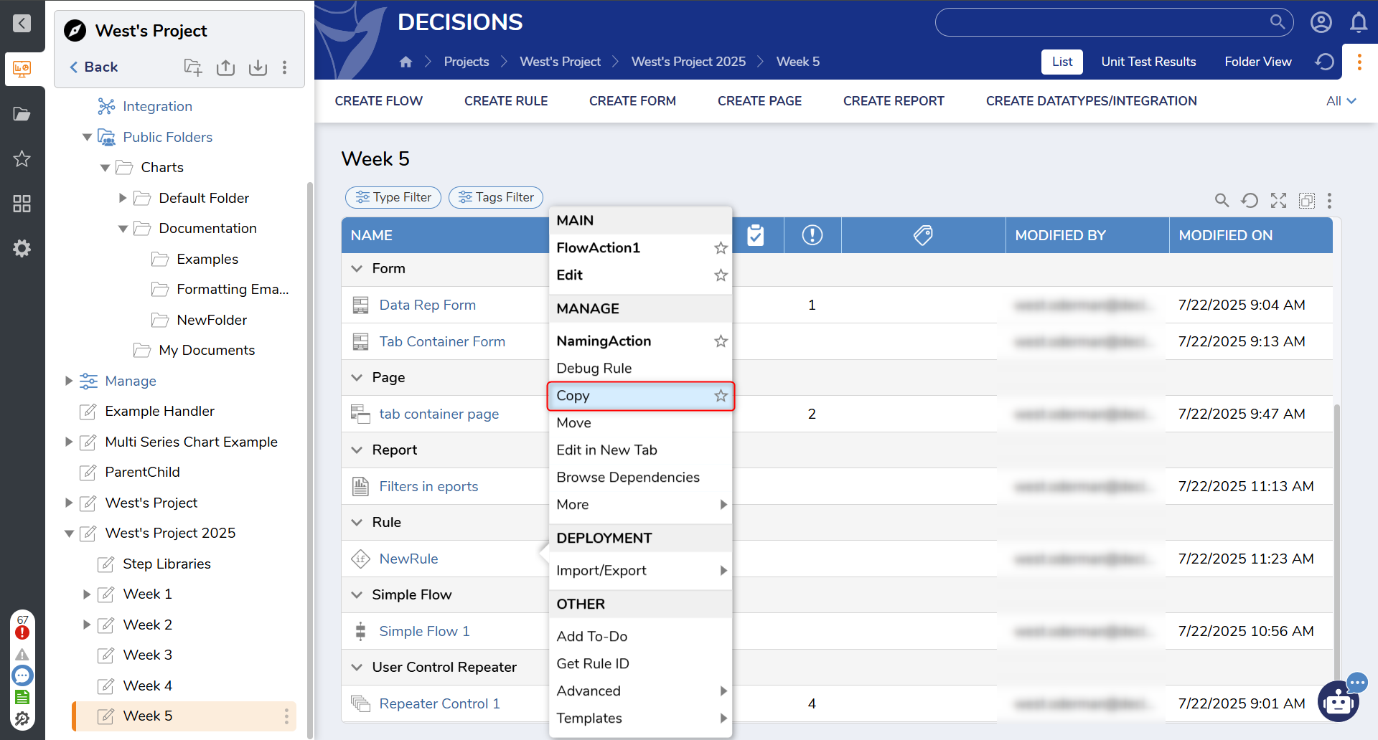Toggle favorite star for NamingAction
The width and height of the screenshot is (1378, 740).
tap(721, 341)
